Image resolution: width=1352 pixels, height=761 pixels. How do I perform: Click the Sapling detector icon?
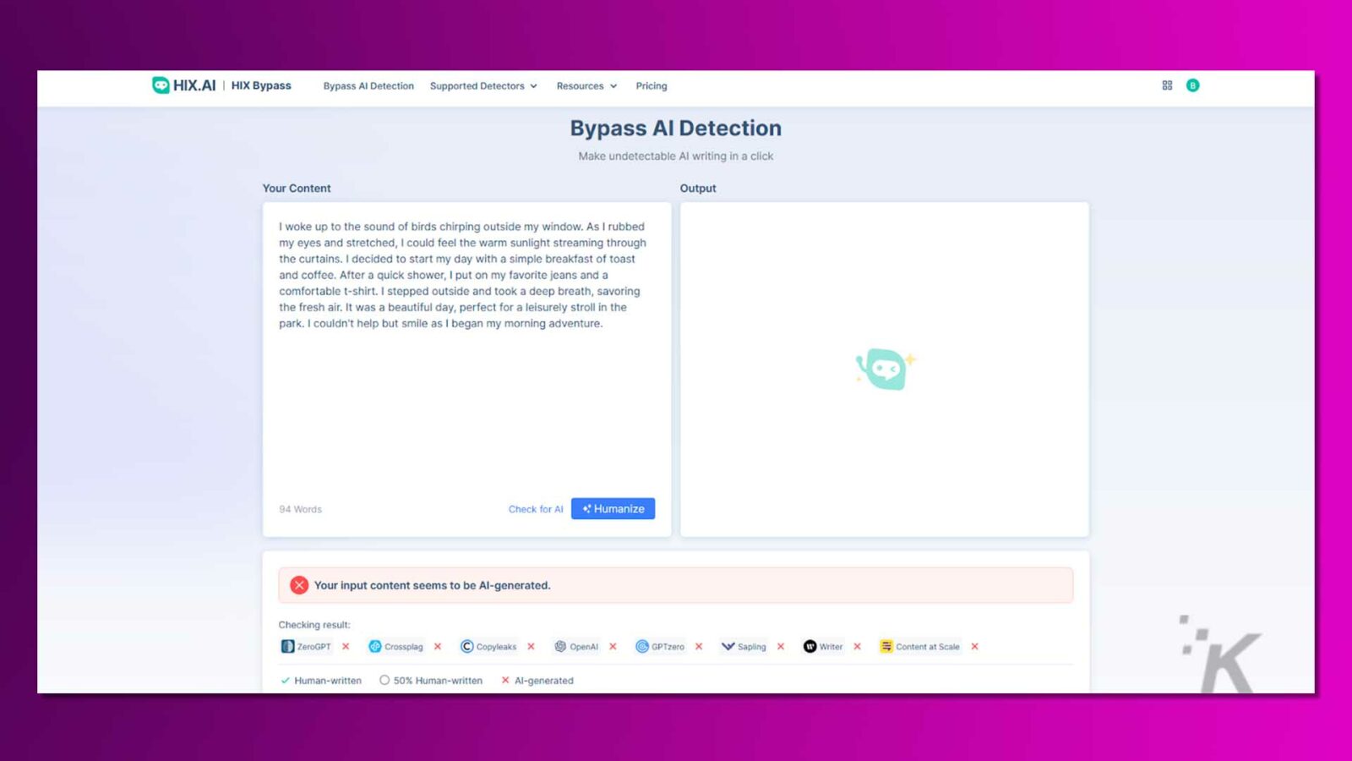pos(728,647)
